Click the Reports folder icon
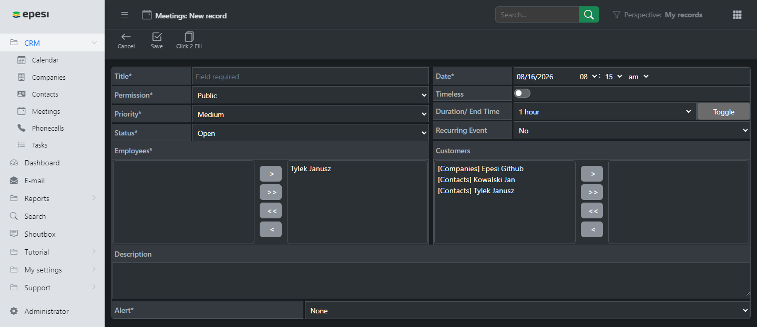The width and height of the screenshot is (757, 327). [x=14, y=198]
